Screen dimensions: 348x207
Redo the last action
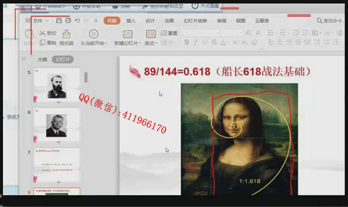pos(86,21)
